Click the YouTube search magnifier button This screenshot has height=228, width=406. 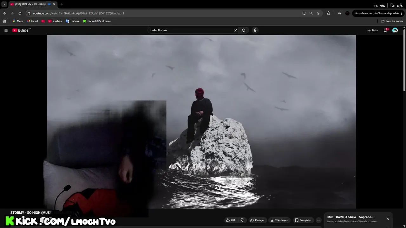pyautogui.click(x=244, y=30)
